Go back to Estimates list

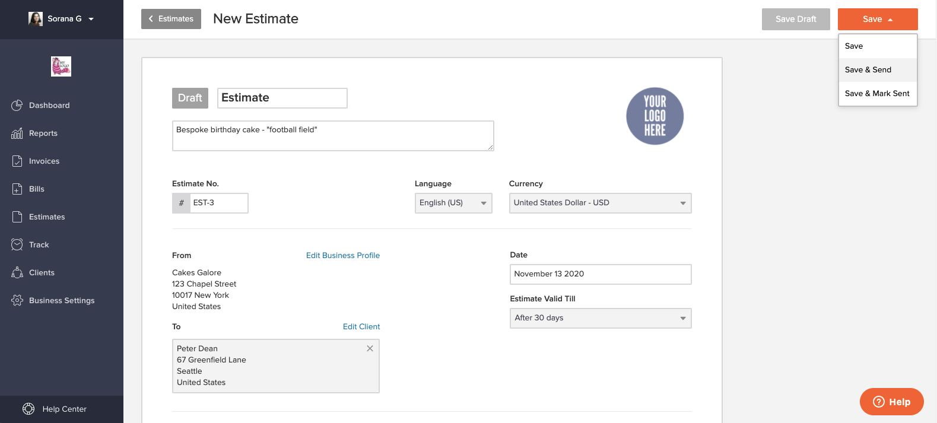click(x=171, y=19)
